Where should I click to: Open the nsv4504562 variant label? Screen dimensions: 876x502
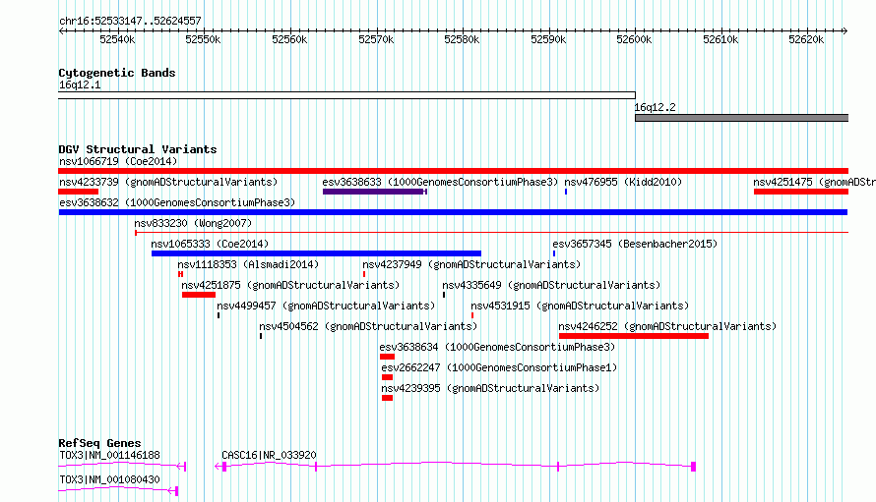coord(368,326)
